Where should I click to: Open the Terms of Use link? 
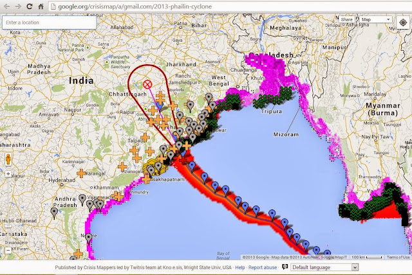(x=398, y=257)
